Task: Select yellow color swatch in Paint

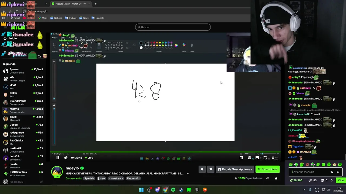Action: [160, 43]
